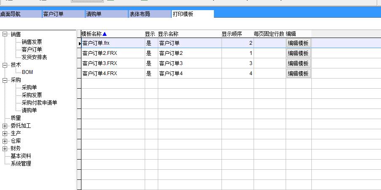
Task: Expand the 仓库 tree node
Action: point(5,141)
